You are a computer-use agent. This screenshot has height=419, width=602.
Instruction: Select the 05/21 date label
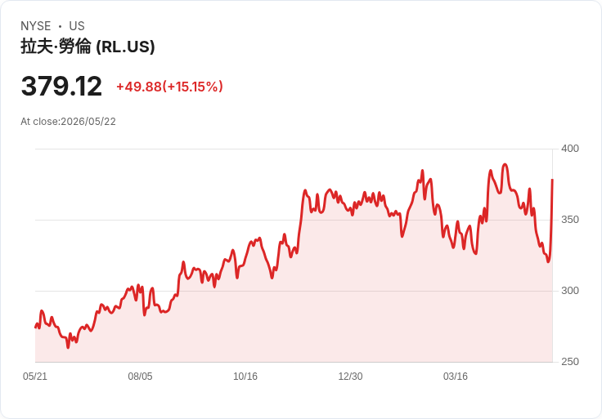pos(35,377)
